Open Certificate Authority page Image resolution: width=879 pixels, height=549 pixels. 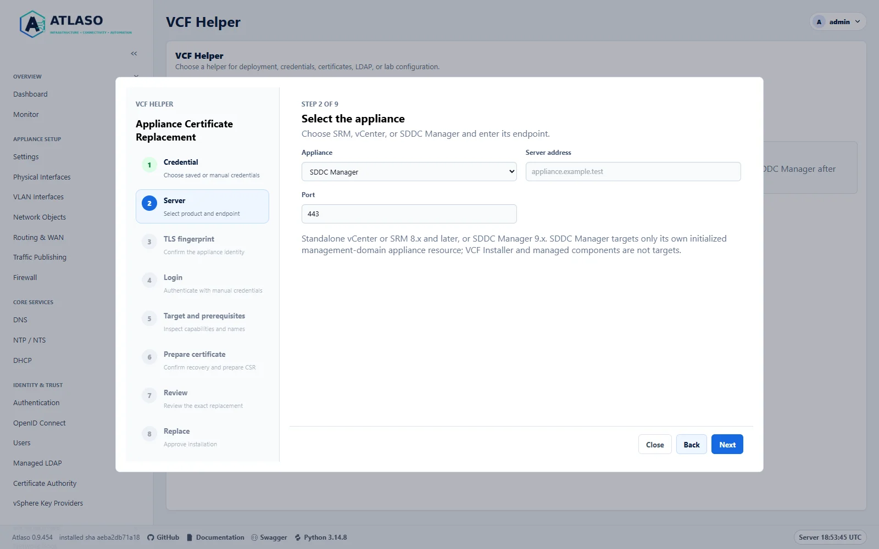pos(45,484)
